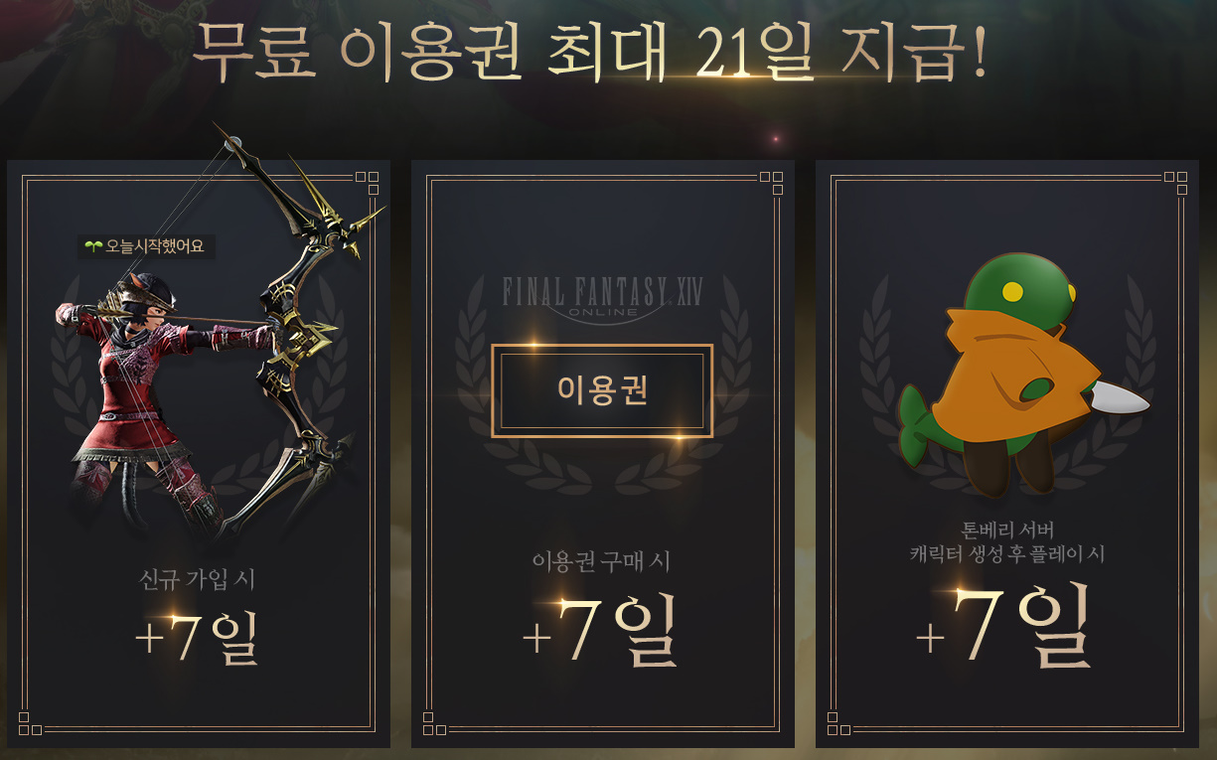Image resolution: width=1217 pixels, height=760 pixels.
Task: Click top-right corner ornament of 이용권 card
Action: [771, 183]
